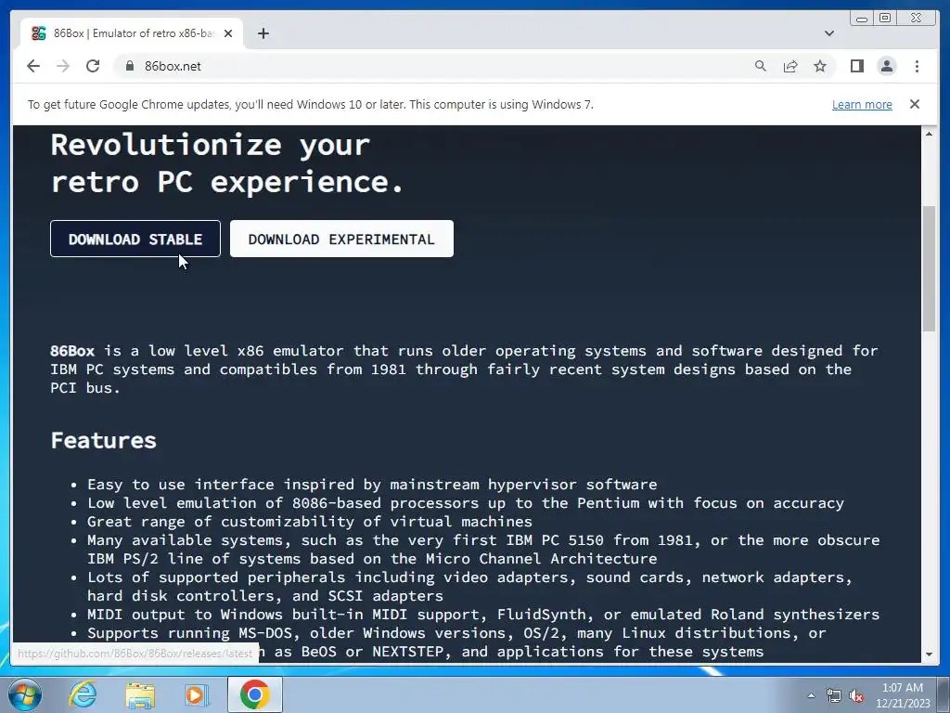The image size is (950, 713).
Task: Open the Windows Start menu
Action: (24, 694)
